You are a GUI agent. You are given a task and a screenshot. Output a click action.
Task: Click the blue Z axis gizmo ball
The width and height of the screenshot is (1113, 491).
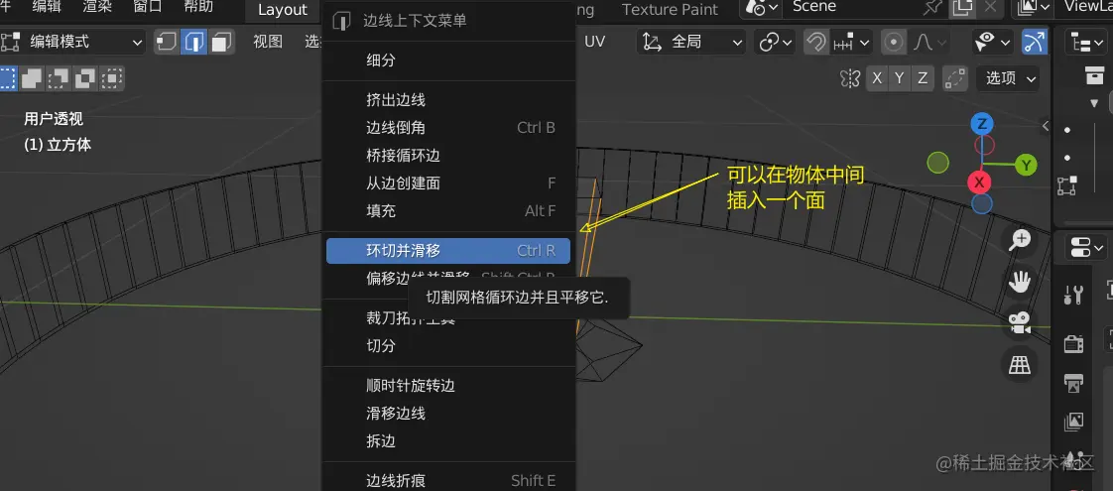point(982,124)
